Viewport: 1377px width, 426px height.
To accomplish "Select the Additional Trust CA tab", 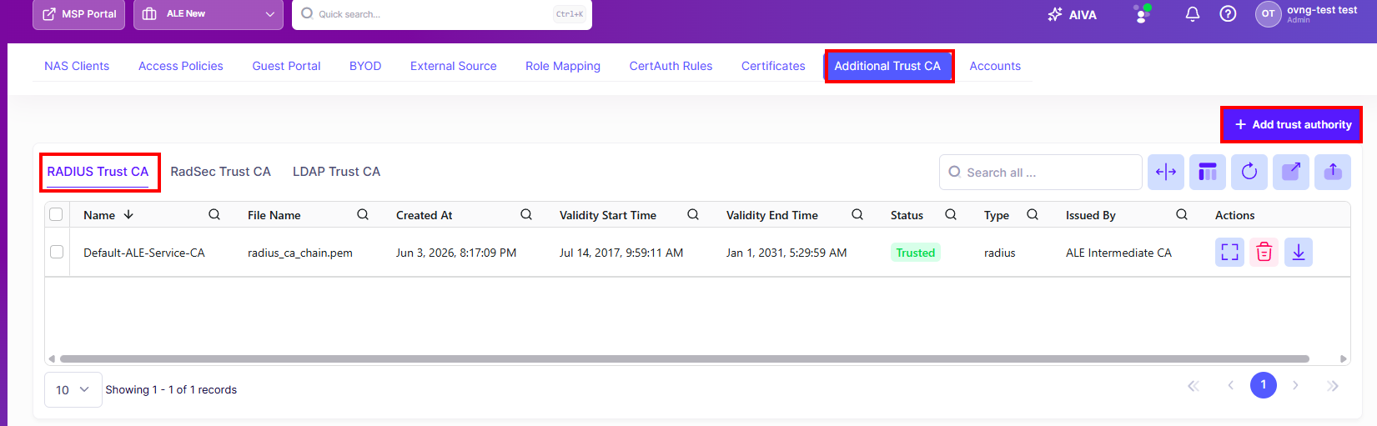I will [887, 66].
